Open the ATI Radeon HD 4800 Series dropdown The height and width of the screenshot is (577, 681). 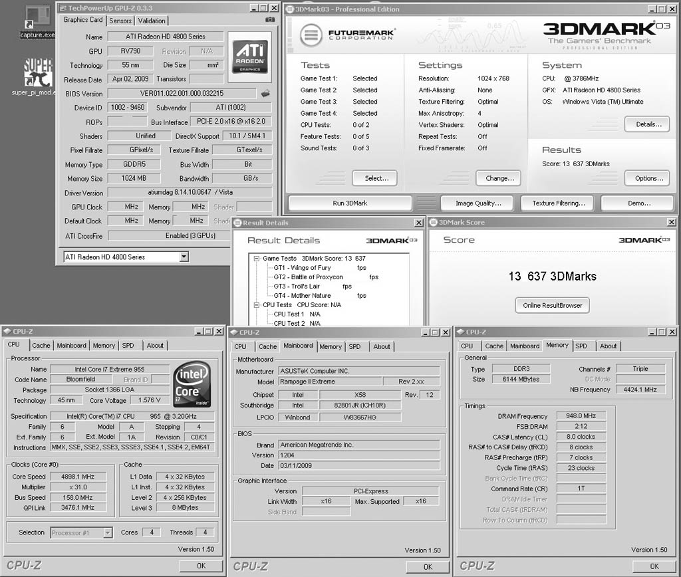[184, 257]
